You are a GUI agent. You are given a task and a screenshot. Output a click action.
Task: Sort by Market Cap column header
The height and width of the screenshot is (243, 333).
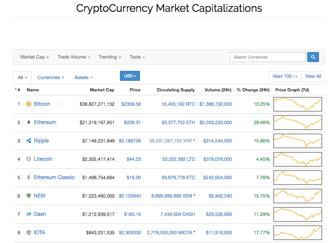tap(102, 90)
